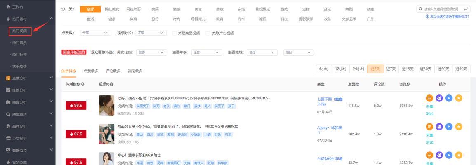Screen dimensions: 476x165
Task: Open the 男女比例 dropdown
Action: 151,52
